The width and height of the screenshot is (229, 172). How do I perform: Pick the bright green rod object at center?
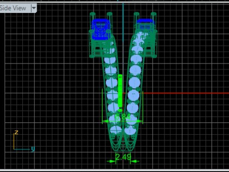click(x=120, y=93)
